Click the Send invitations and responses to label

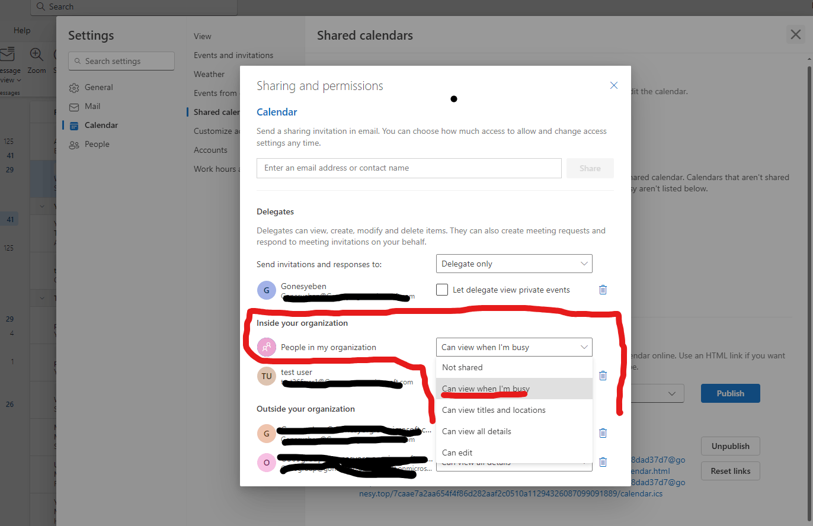tap(319, 264)
